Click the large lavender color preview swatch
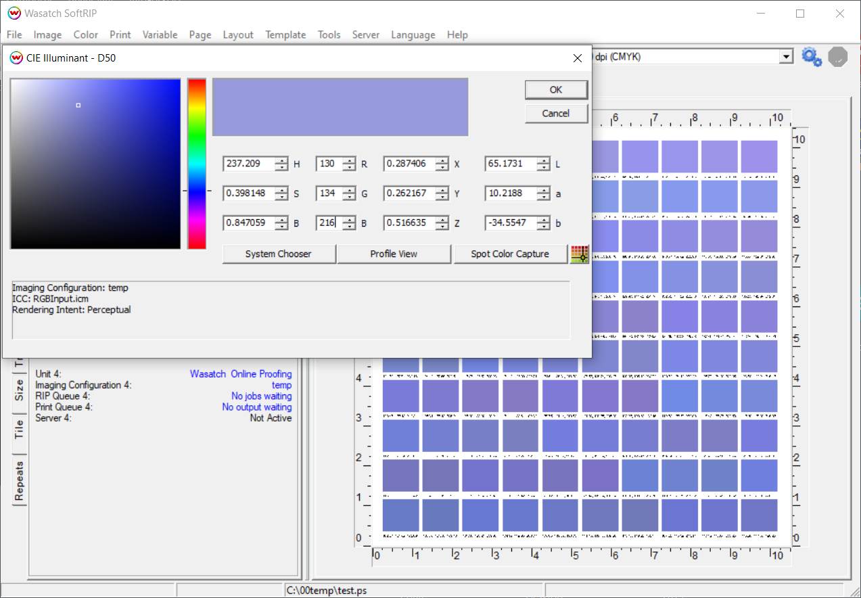Viewport: 861px width, 598px height. point(340,107)
